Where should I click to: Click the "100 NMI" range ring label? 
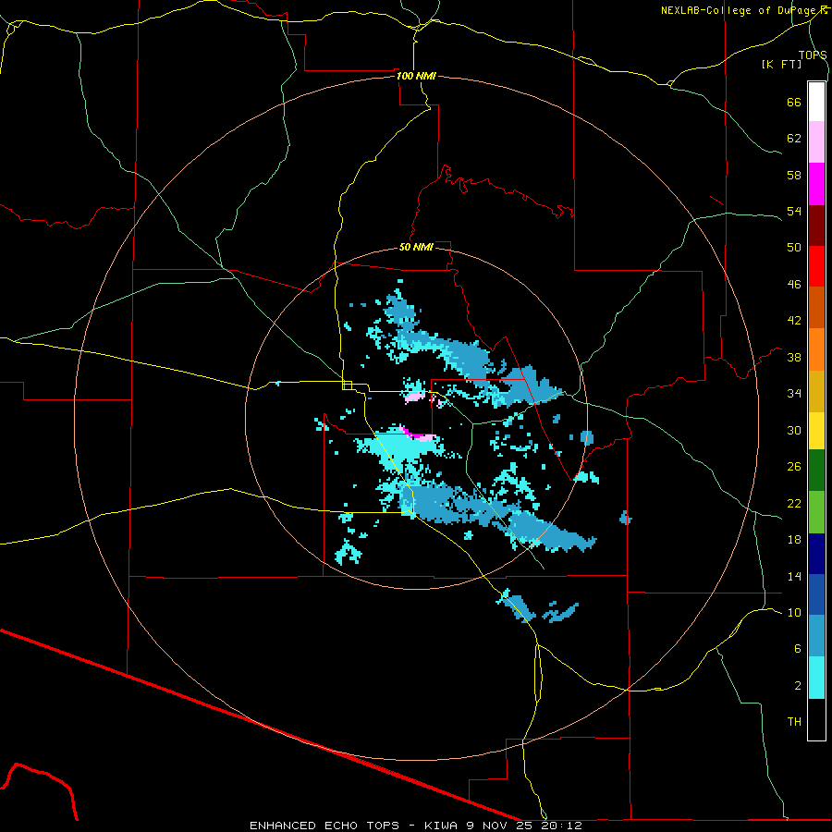(x=417, y=76)
